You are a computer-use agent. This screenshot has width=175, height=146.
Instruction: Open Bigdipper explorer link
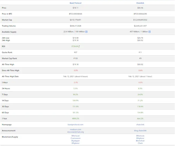point(76,141)
